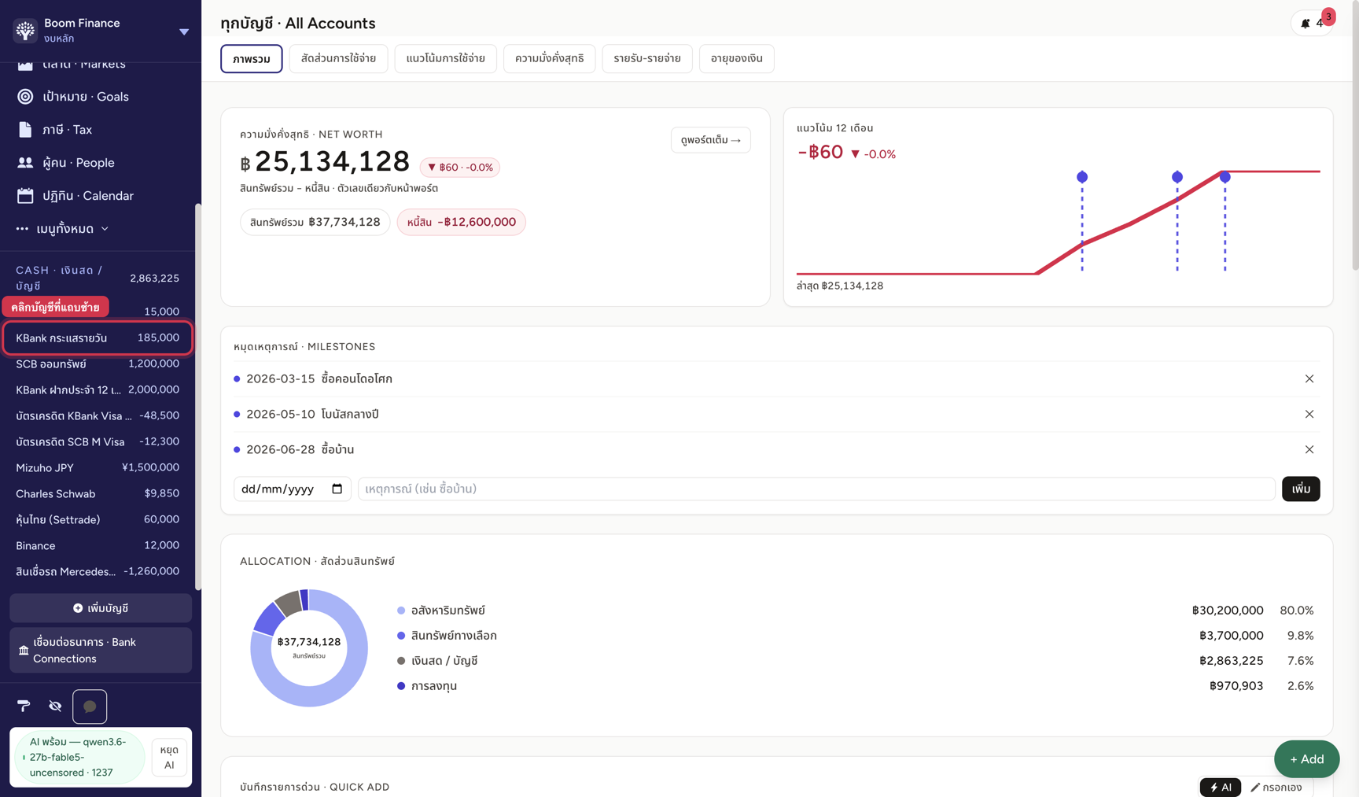This screenshot has width=1359, height=797.
Task: Click third milestone marker on trend chart
Action: coord(1225,177)
